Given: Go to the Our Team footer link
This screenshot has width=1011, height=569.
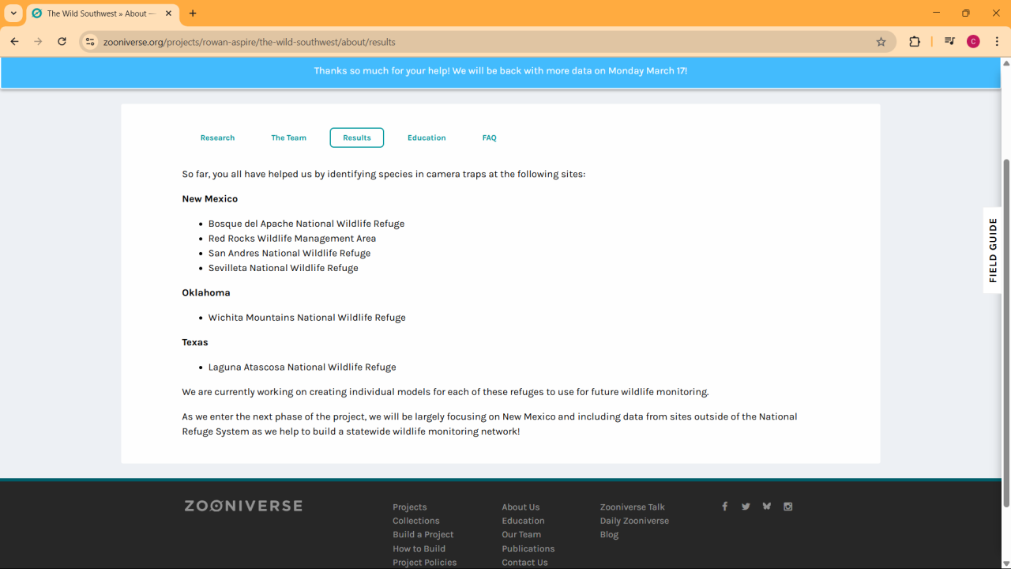Looking at the screenshot, I should point(521,535).
